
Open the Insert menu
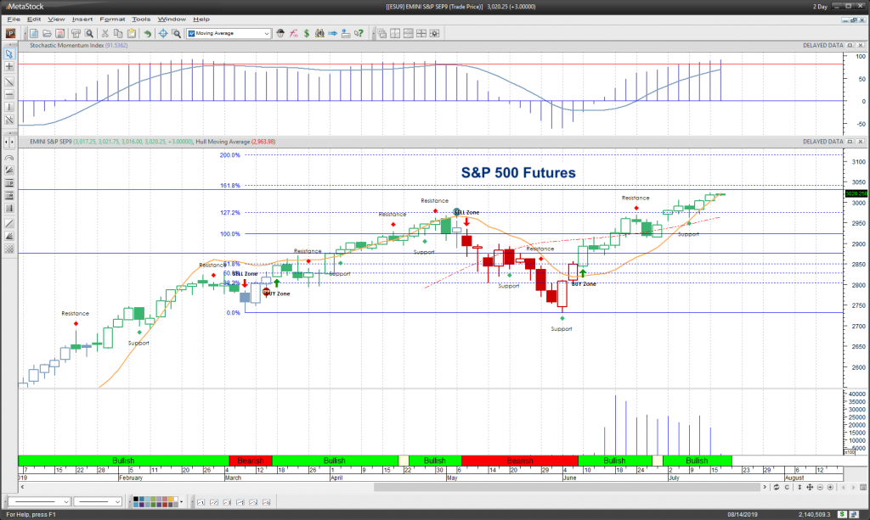pyautogui.click(x=82, y=19)
